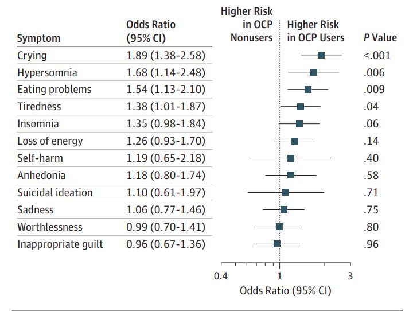Click the Higher Risk in OCP Users heading
The width and height of the screenshot is (409, 311).
coord(315,32)
